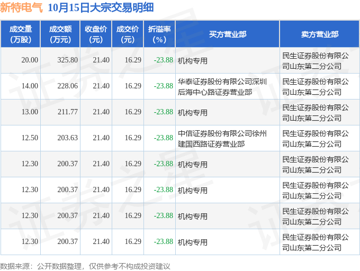This screenshot has width=360, height=271.
Task: Click the 新特电气 stock name in title
Action: [21, 7]
